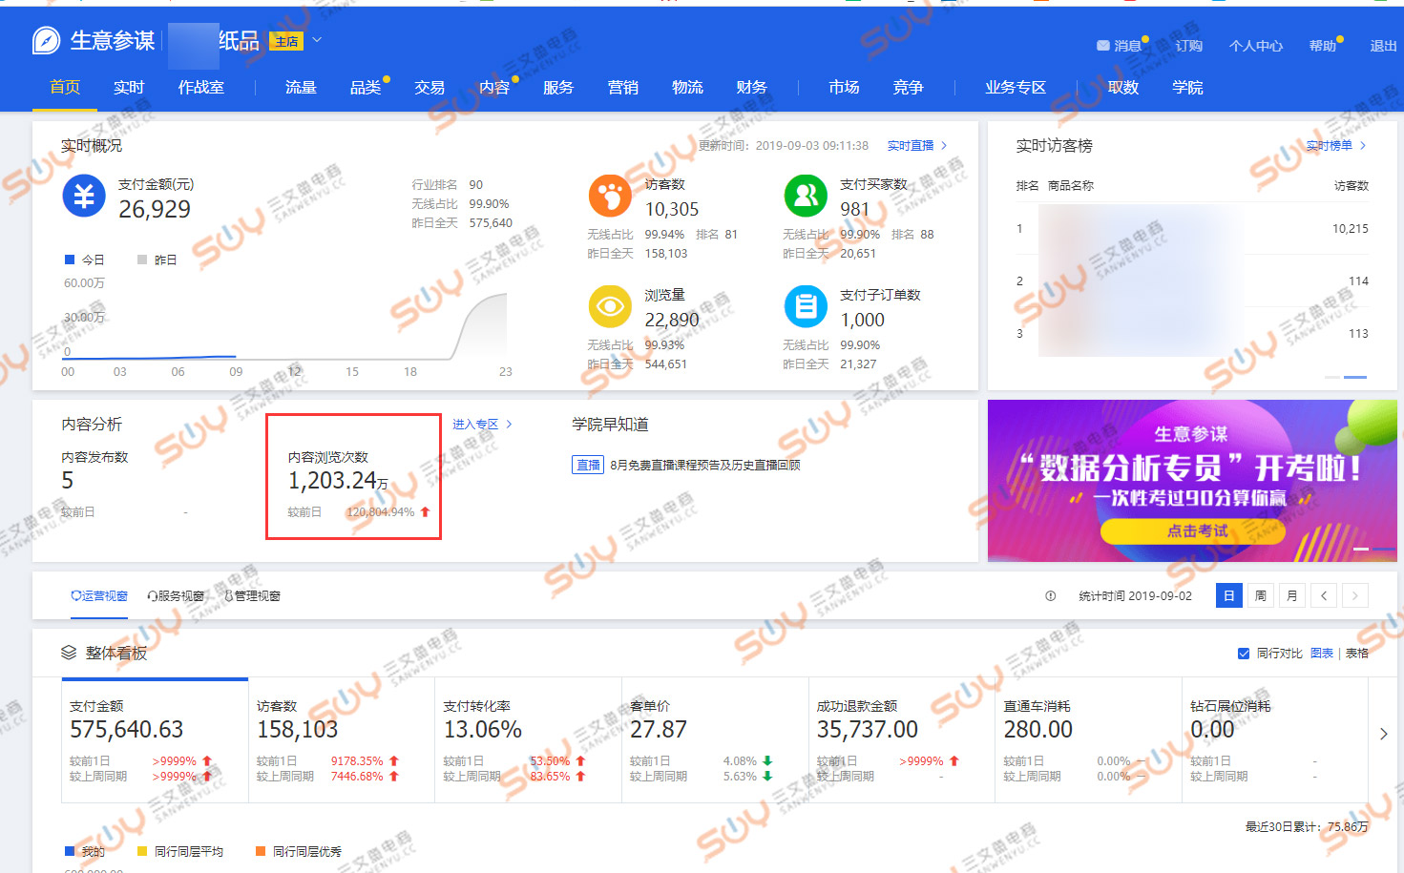Image resolution: width=1404 pixels, height=873 pixels.
Task: Toggle 昨日 legend in the chart
Action: click(157, 260)
